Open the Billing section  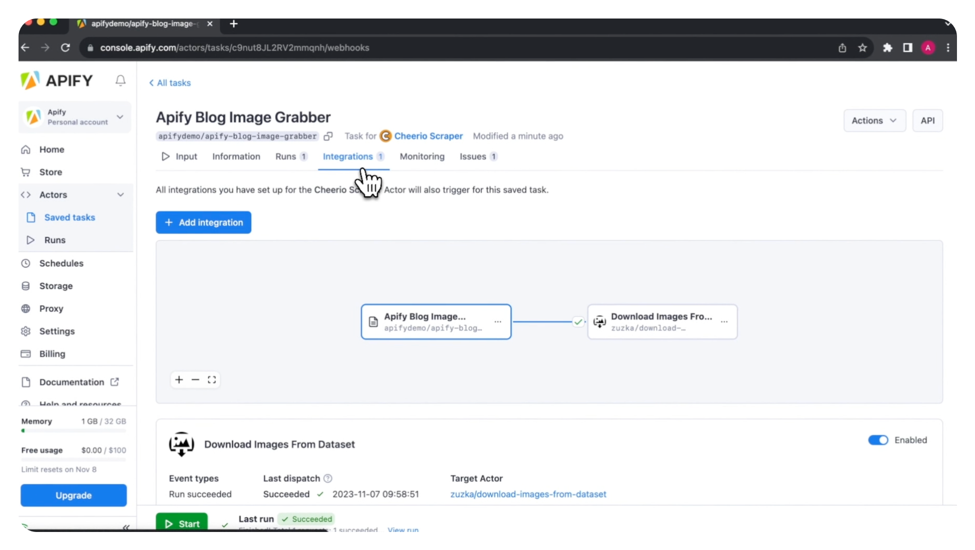pos(52,354)
